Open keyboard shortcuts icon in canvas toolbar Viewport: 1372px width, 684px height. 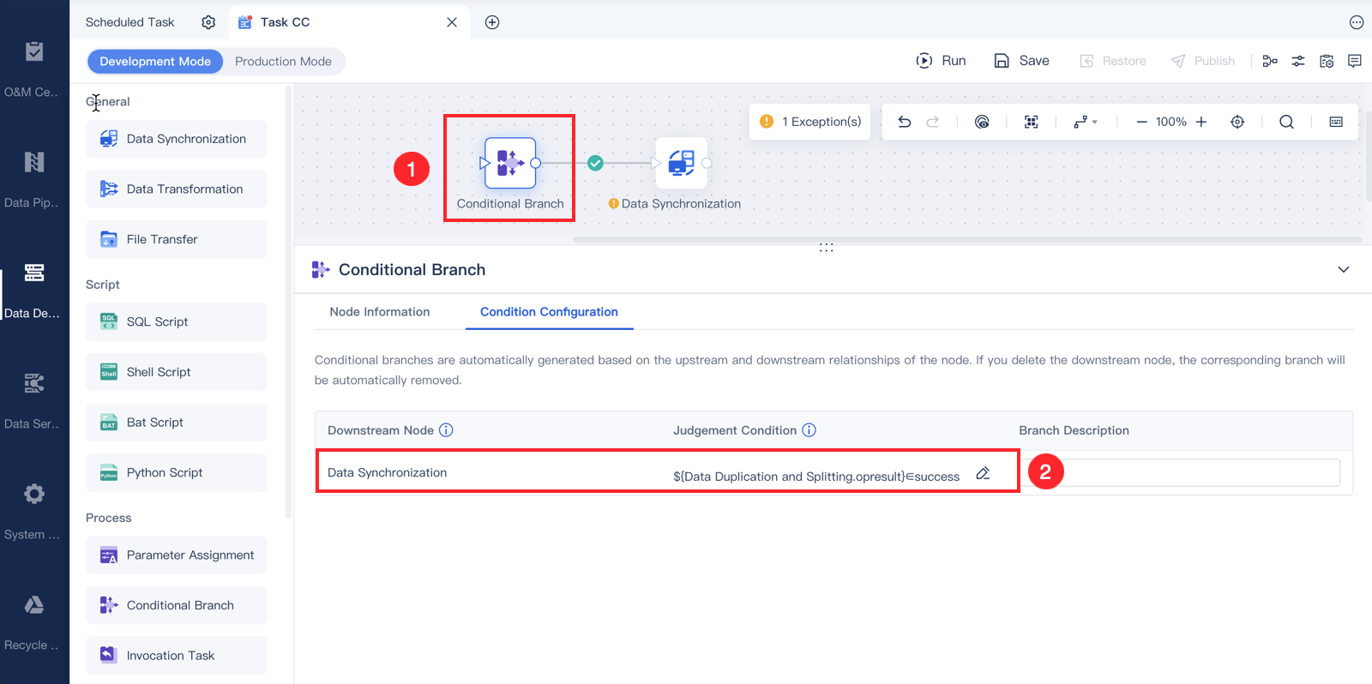pos(1336,122)
